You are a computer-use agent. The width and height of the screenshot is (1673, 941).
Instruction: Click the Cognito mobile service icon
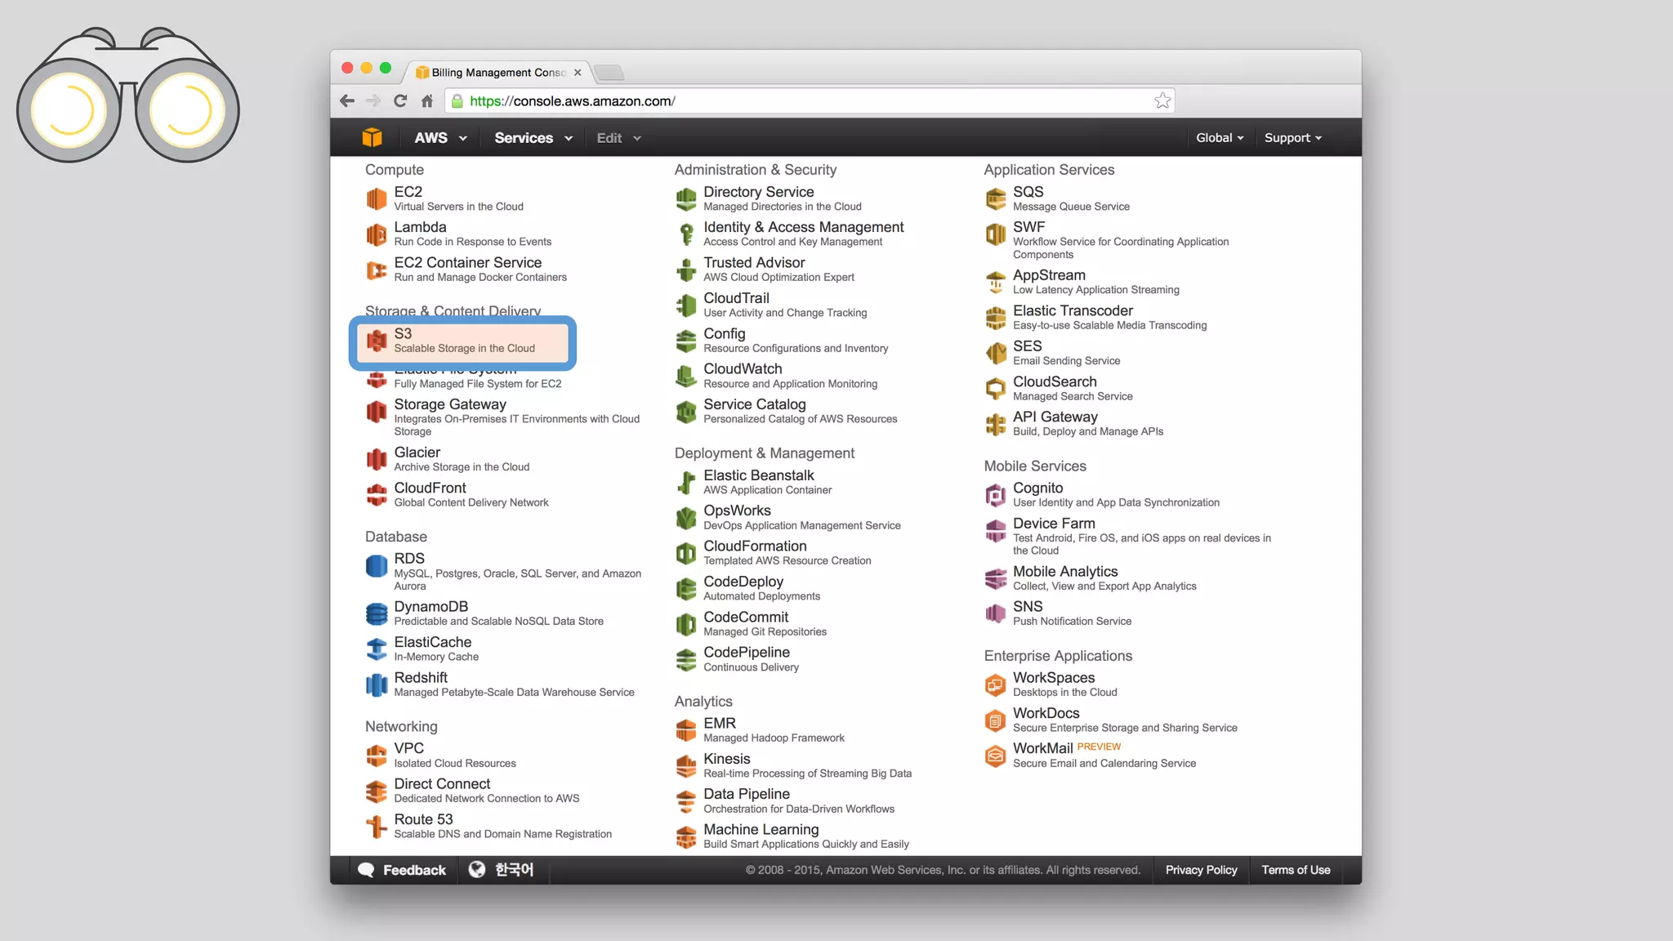pyautogui.click(x=995, y=495)
